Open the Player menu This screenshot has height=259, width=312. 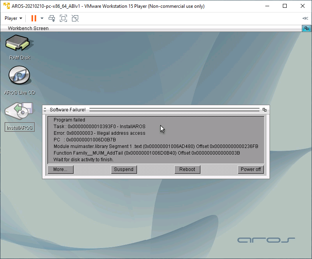(13, 18)
